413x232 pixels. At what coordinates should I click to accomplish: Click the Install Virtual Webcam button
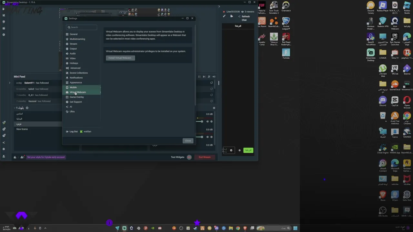click(x=120, y=58)
